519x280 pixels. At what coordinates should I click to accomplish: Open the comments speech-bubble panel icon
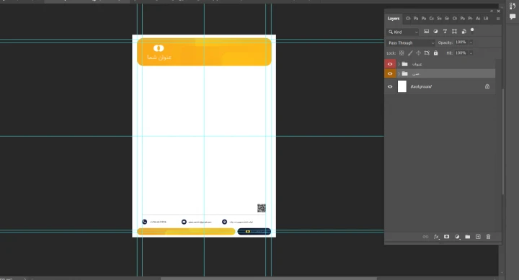coord(513,17)
